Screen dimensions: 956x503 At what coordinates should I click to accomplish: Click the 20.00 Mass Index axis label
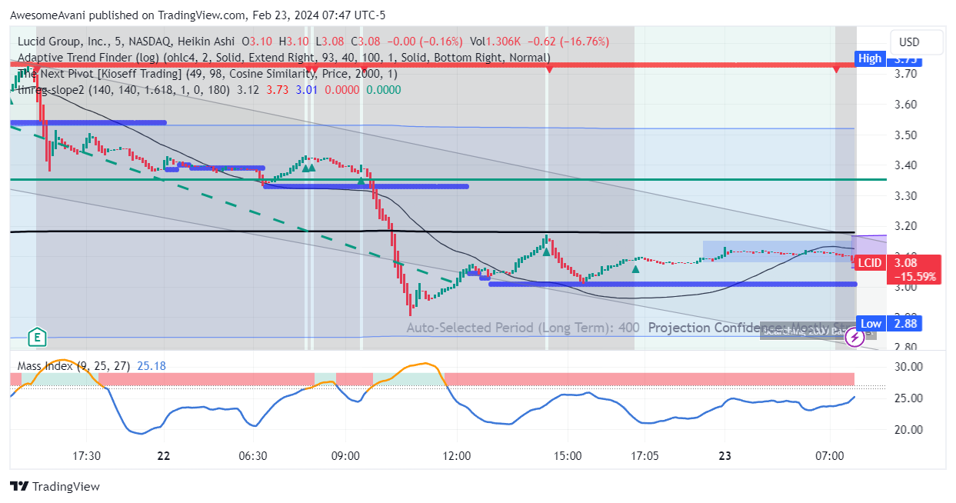907,429
